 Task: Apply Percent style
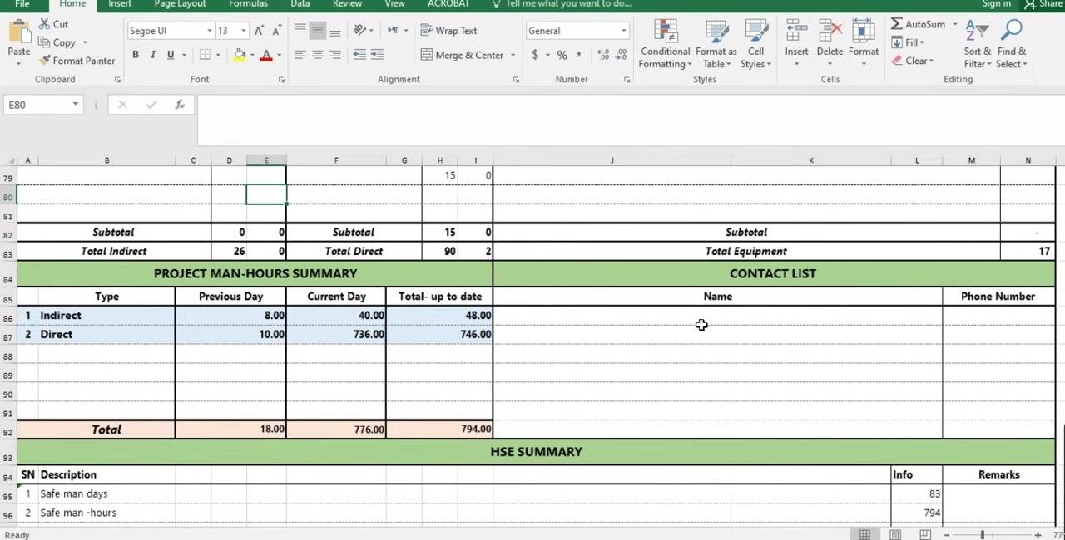pos(562,55)
